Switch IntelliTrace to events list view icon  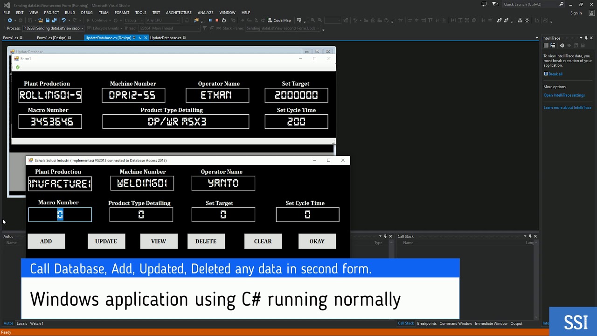tap(553, 45)
